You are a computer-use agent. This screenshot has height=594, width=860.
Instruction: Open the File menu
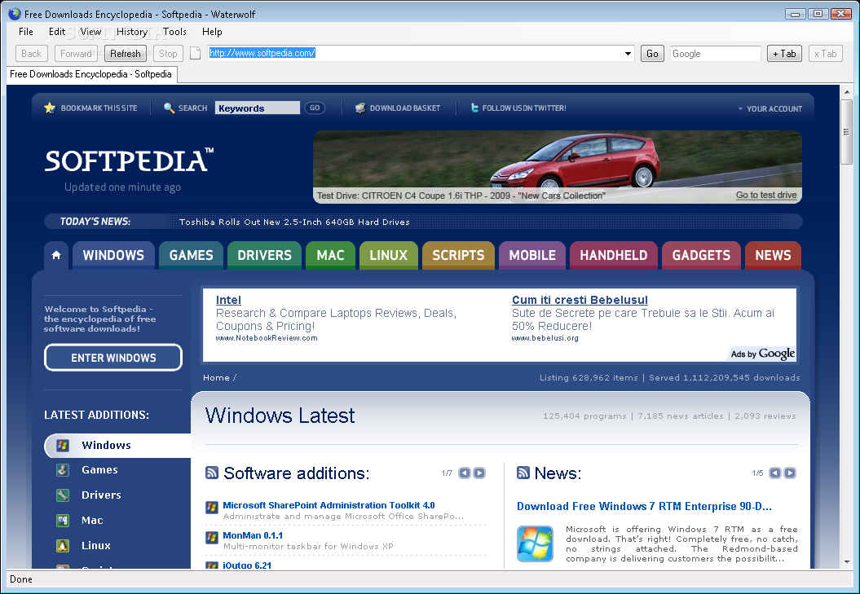[26, 32]
